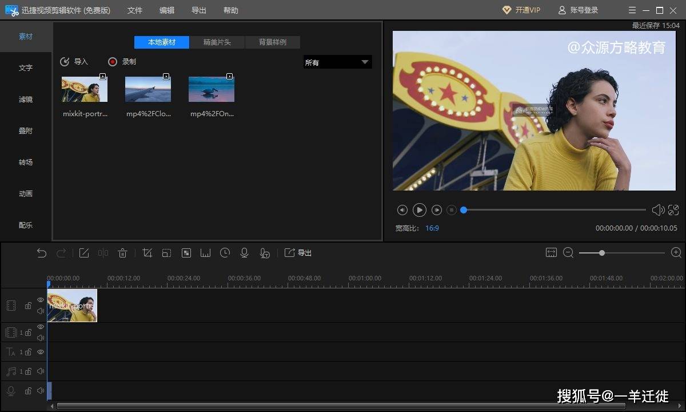The height and width of the screenshot is (412, 686).
Task: Lock the voiceover microphone track
Action: [x=28, y=391]
